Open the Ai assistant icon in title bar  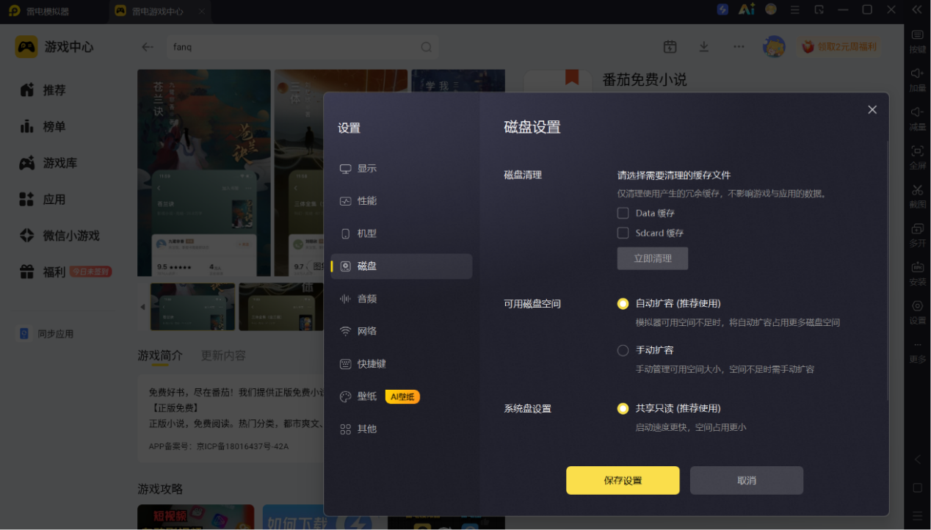[x=747, y=10]
